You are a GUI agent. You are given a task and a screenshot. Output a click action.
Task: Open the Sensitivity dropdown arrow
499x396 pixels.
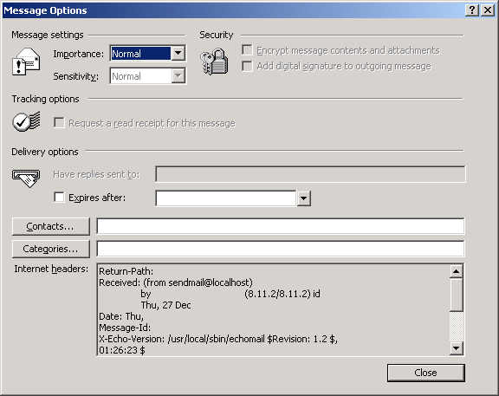coord(178,76)
